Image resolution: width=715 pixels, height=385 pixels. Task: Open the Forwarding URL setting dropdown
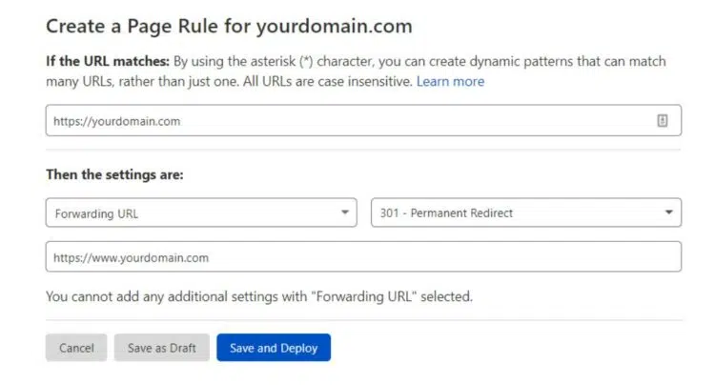pos(200,213)
